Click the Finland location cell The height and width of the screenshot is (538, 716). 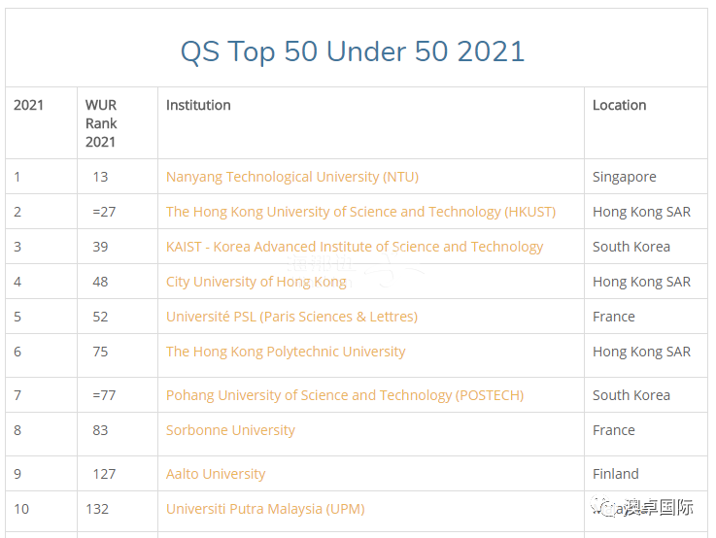tap(616, 474)
